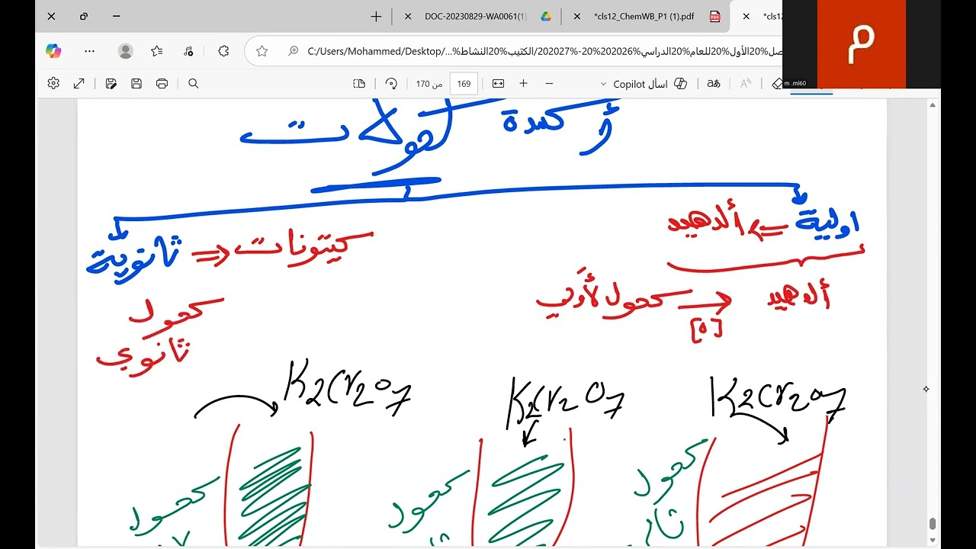976x549 pixels.
Task: Click the read aloud icon
Action: point(746,84)
